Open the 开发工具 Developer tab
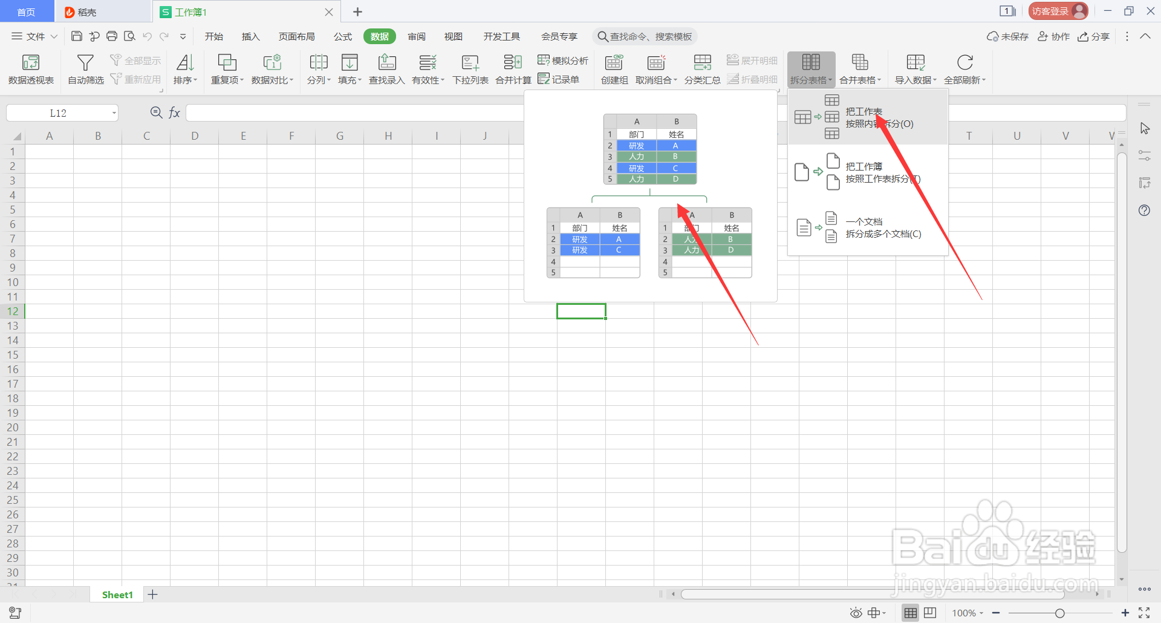The height and width of the screenshot is (623, 1161). click(501, 36)
